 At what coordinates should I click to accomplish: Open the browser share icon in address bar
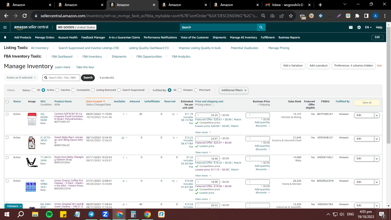coord(282,16)
